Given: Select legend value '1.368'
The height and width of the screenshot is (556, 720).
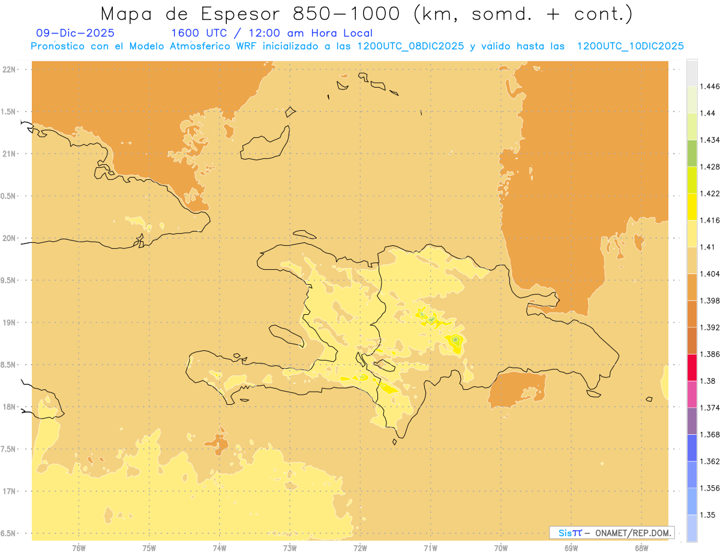Looking at the screenshot, I should point(709,434).
